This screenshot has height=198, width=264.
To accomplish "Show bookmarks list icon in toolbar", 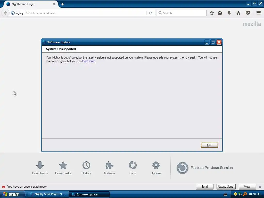I will (x=220, y=13).
